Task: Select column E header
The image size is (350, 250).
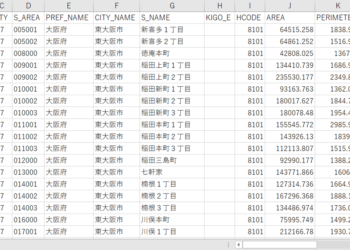Action: click(69, 6)
